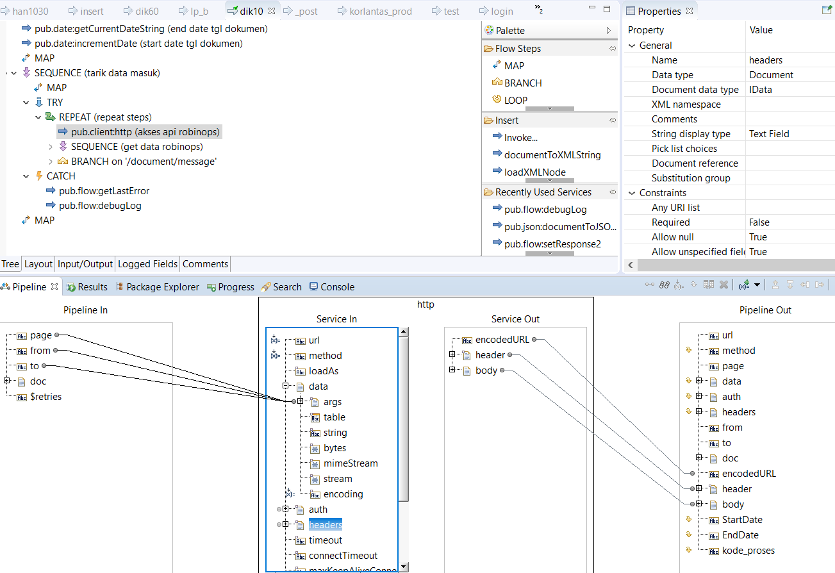Viewport: 835px width, 573px height.
Task: Select the LOOP step in Flow Steps palette
Action: pyautogui.click(x=515, y=100)
